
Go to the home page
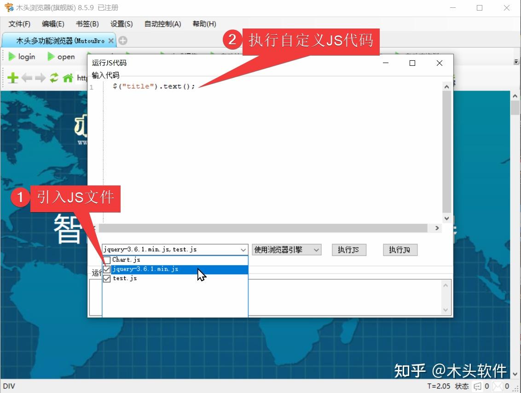pos(67,77)
